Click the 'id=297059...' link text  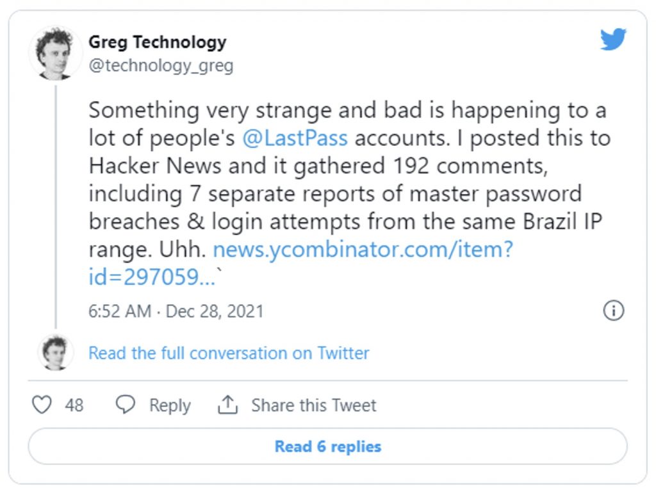(152, 277)
